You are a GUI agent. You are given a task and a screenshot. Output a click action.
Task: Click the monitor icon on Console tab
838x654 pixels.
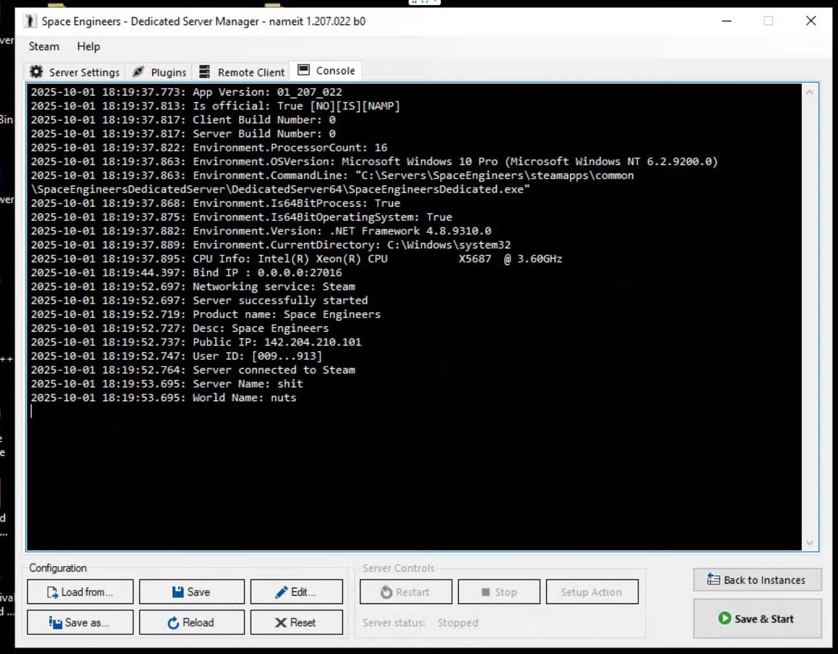tap(304, 70)
